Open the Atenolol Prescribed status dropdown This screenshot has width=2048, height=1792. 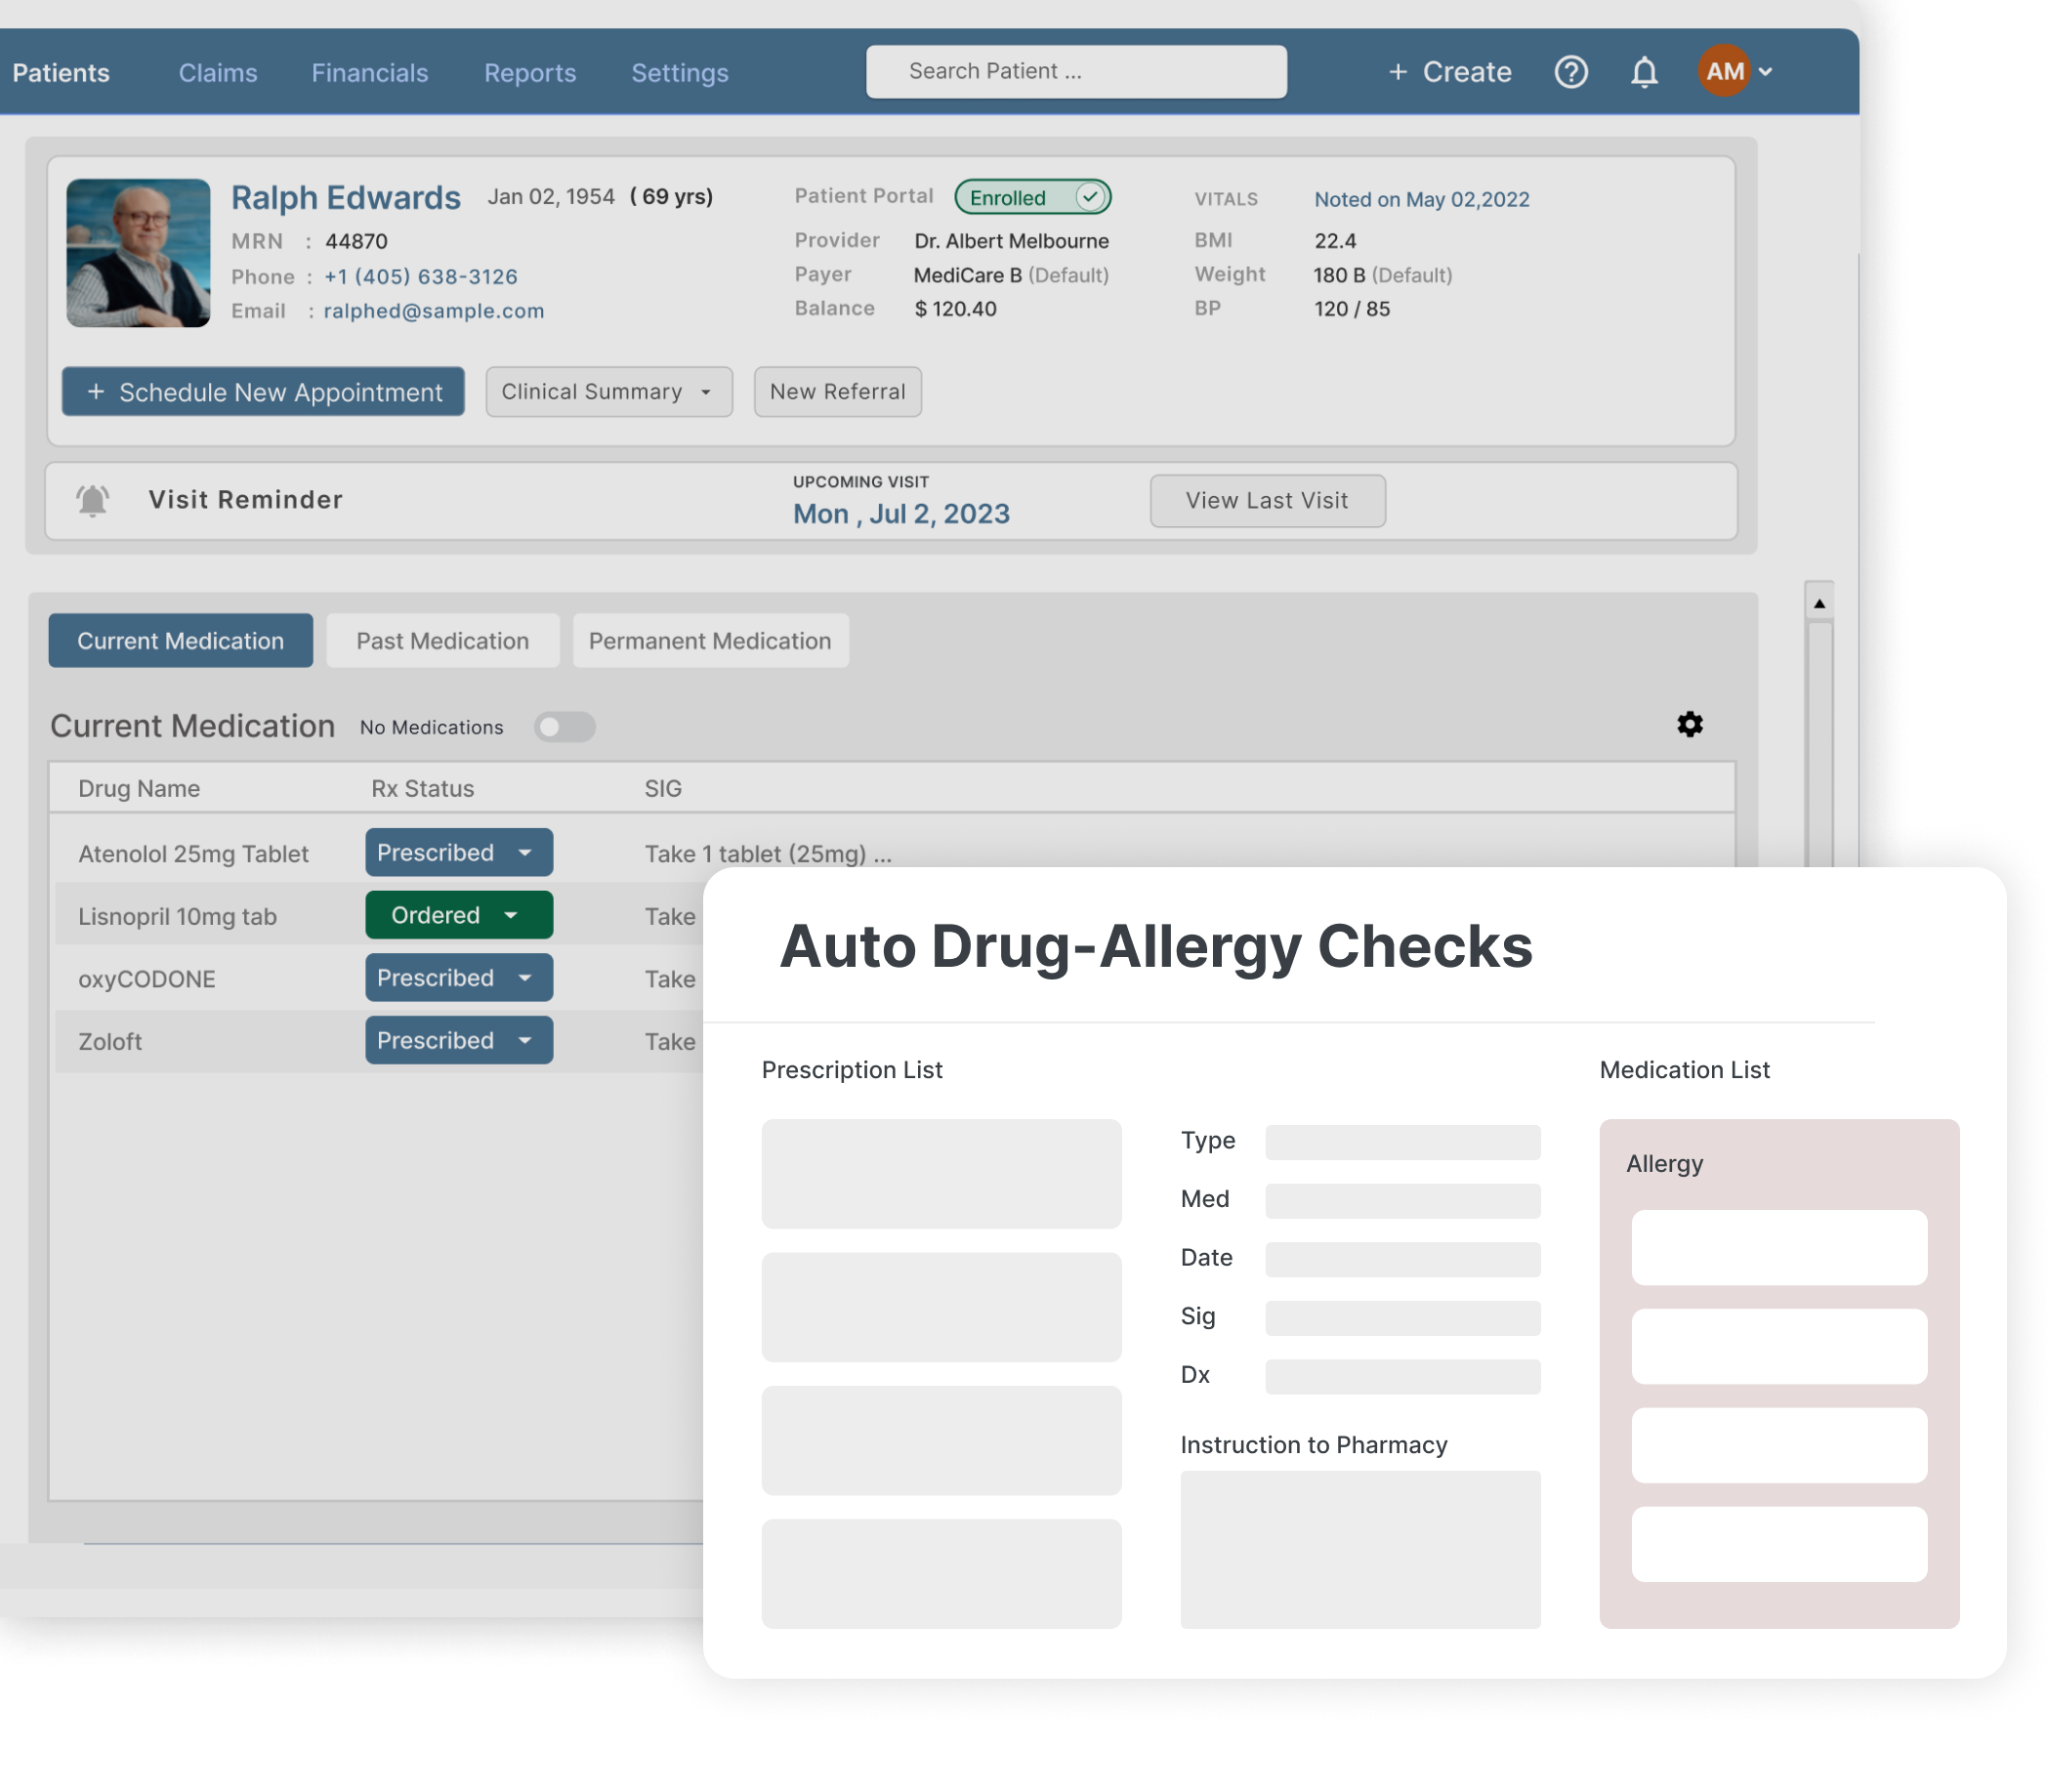458,853
